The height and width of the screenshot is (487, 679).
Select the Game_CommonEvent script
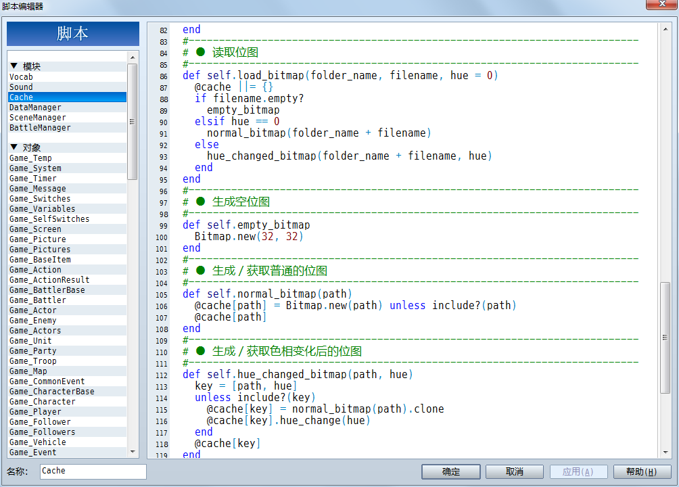point(67,381)
